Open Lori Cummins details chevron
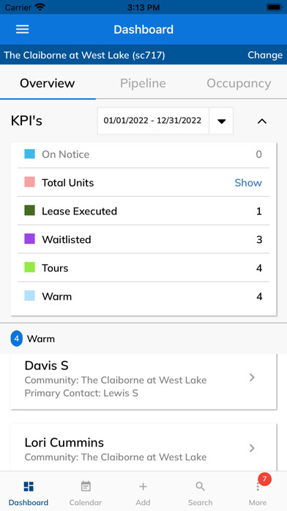 coord(252,448)
